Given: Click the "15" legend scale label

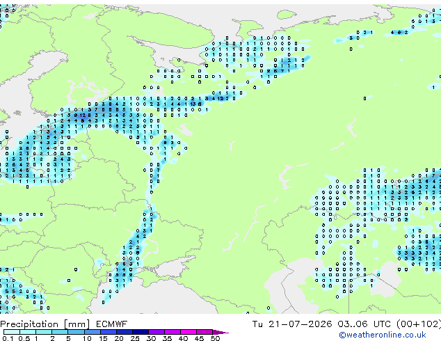Looking at the screenshot, I should pos(103,338).
